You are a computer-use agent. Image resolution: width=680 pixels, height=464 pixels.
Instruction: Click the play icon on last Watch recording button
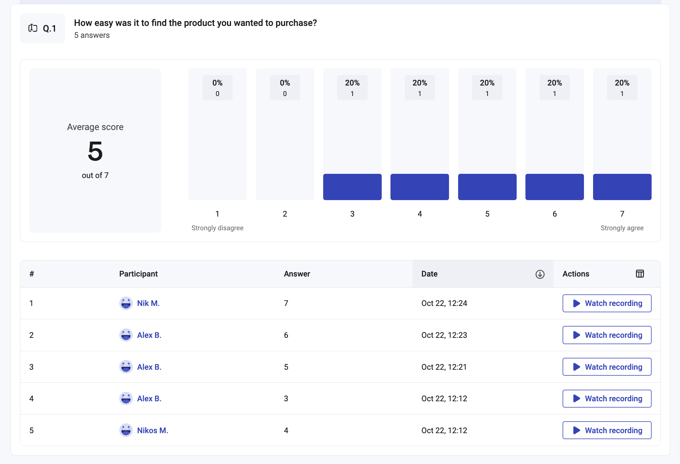point(576,430)
